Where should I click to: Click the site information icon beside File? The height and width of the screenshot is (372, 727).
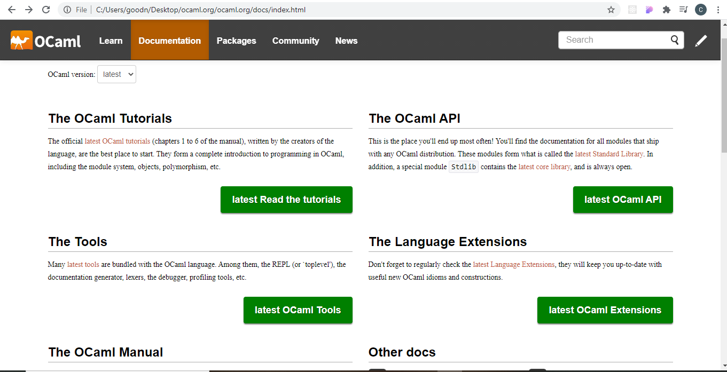pyautogui.click(x=67, y=10)
